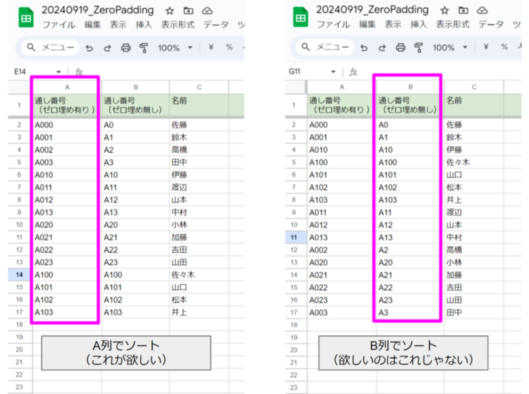Select column C header in G11 window
529x394 pixels.
coord(474,87)
